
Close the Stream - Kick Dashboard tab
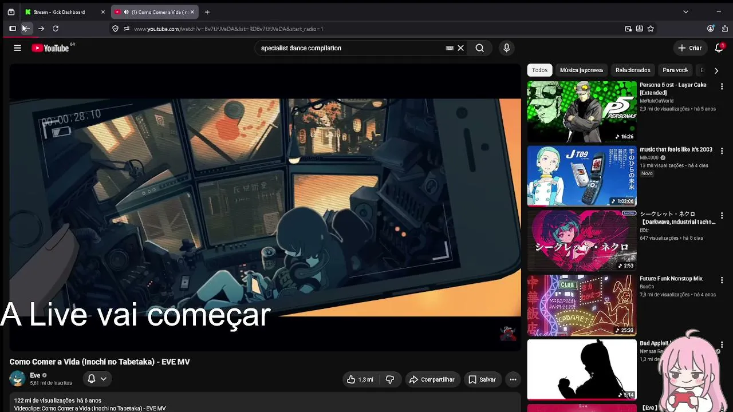[x=103, y=12]
